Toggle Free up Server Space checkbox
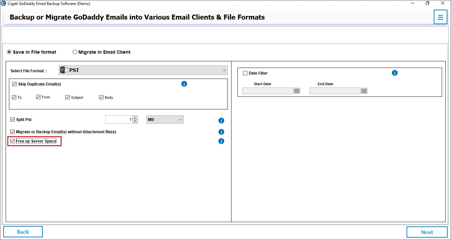The height and width of the screenshot is (240, 451). pos(13,141)
